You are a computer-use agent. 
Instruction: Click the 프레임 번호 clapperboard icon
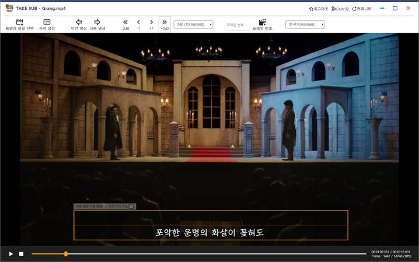tap(263, 22)
